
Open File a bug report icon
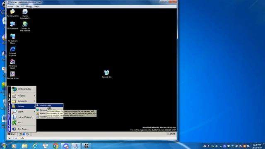(12, 64)
